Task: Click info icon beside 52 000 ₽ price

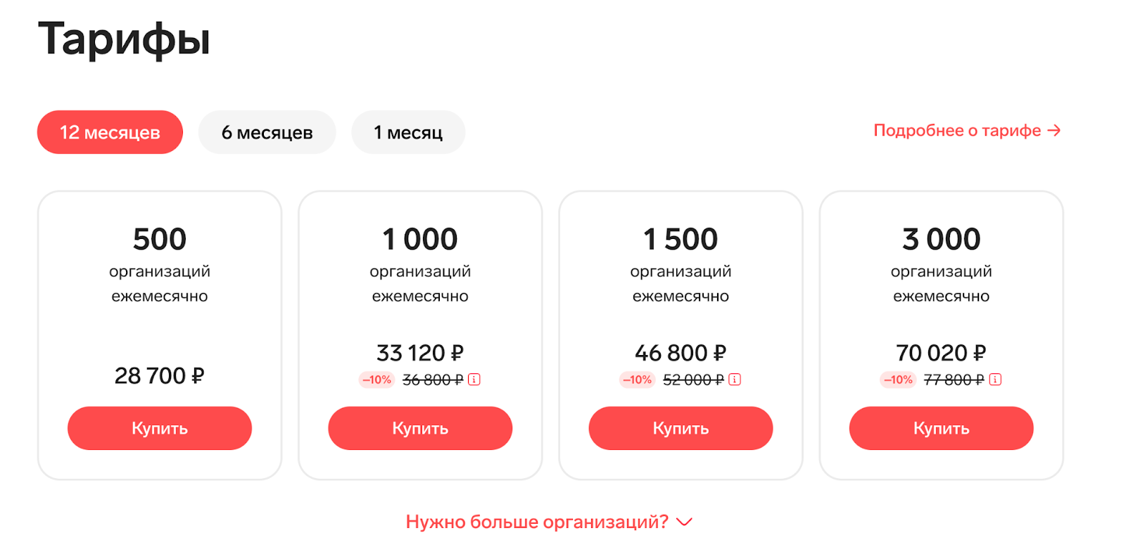Action: [735, 380]
